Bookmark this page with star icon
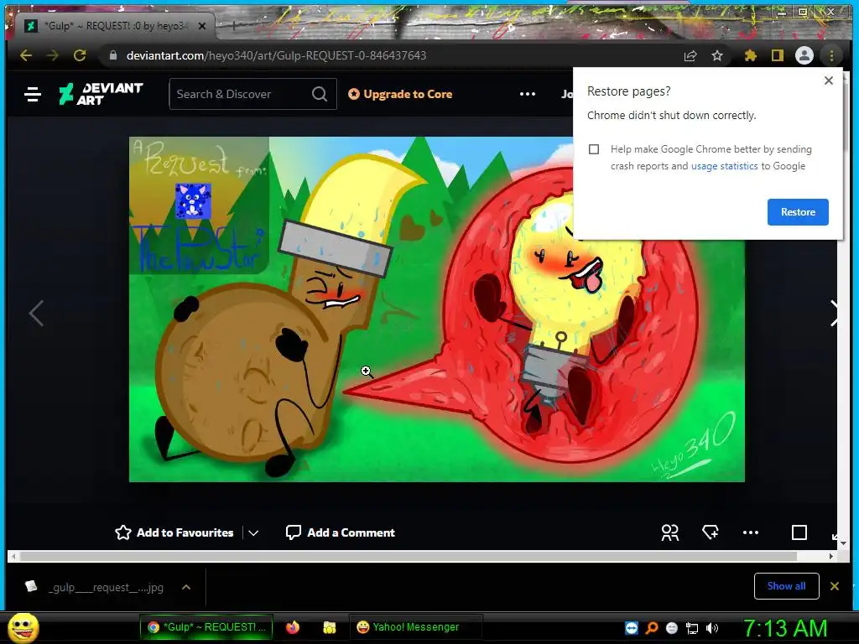 tap(717, 55)
